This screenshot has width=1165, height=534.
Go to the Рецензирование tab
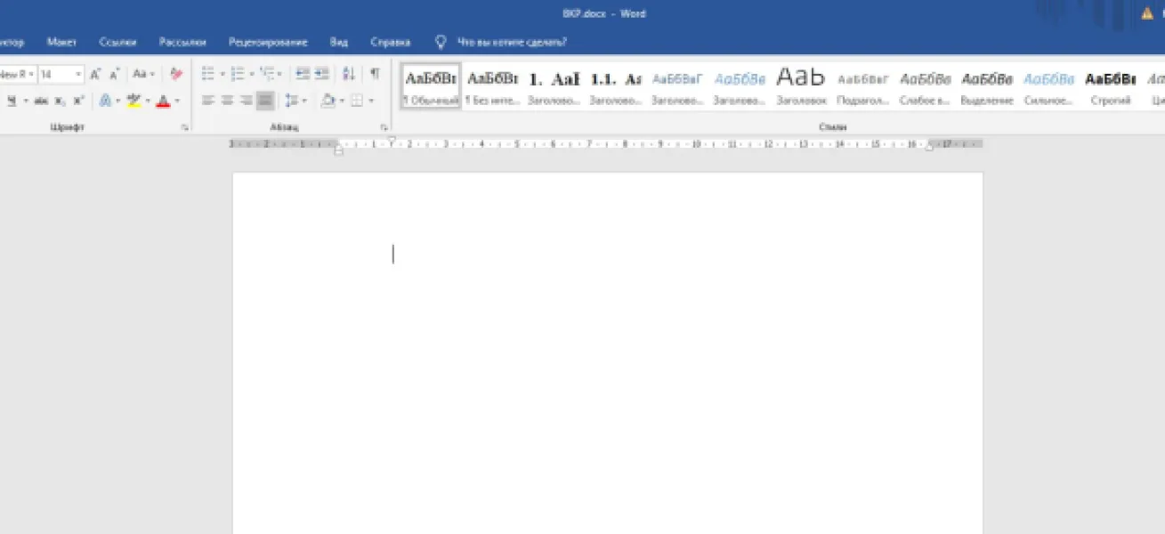click(x=268, y=42)
